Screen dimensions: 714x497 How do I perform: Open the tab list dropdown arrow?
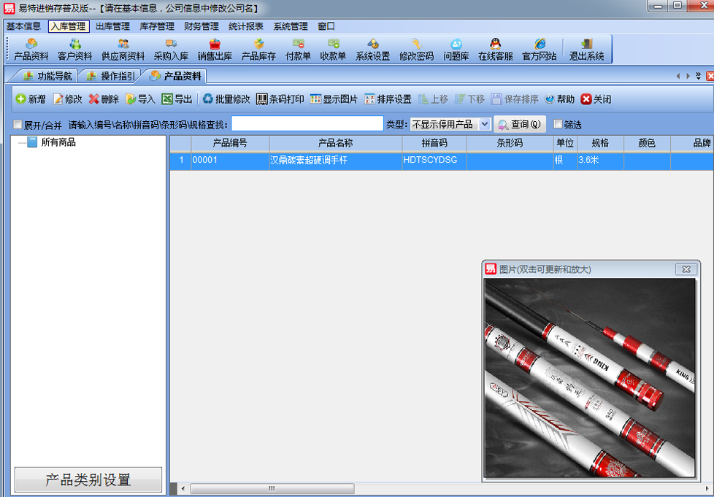point(698,76)
